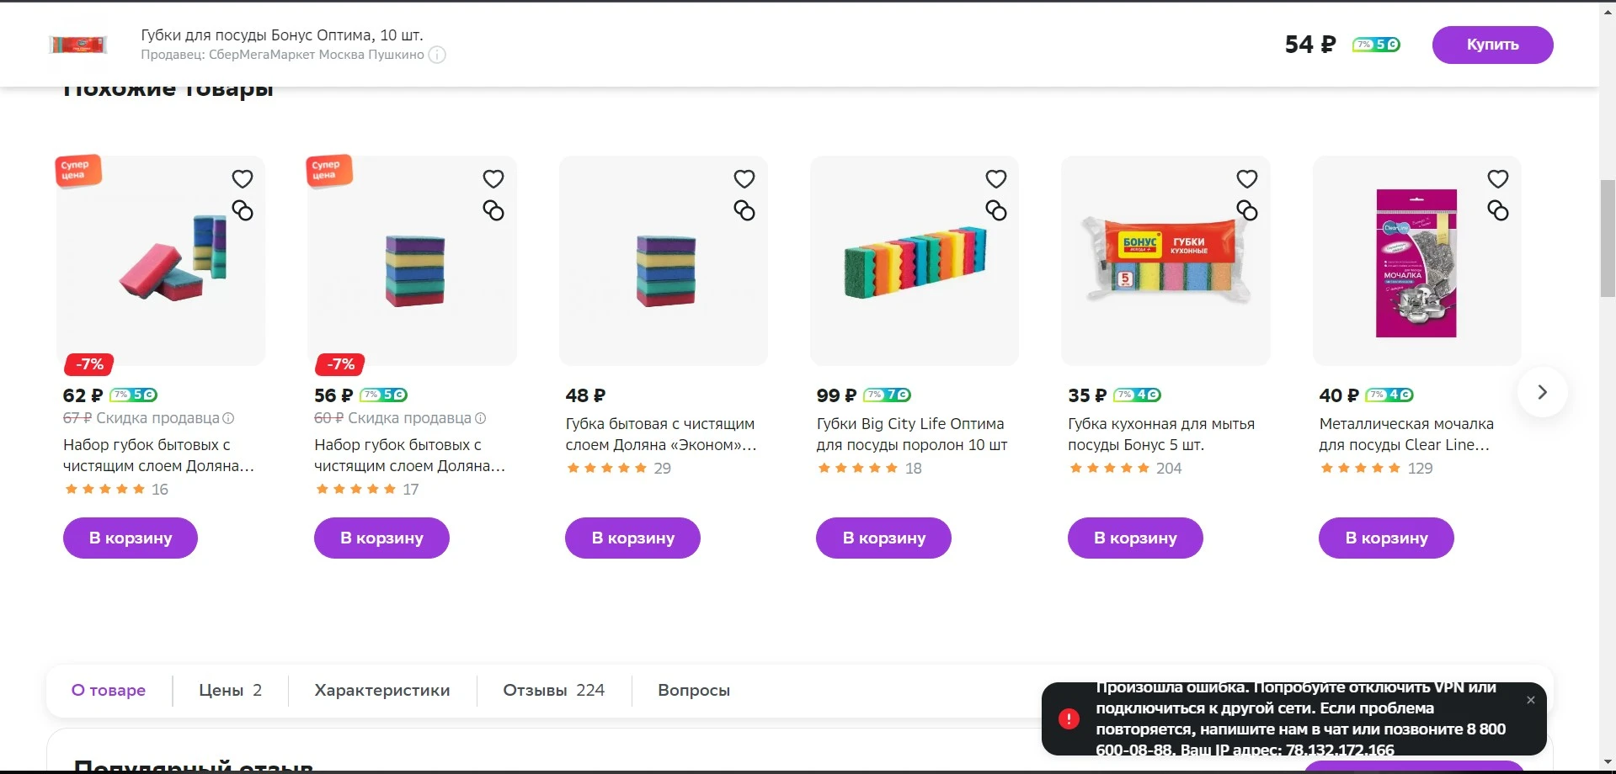Open the 56 ₽ Набор губок бытовых title
Viewport: 1616px width, 774px height.
[409, 455]
